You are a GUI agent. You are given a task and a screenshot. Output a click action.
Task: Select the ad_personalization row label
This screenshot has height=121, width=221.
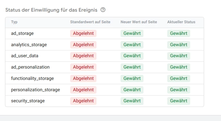[30, 67]
